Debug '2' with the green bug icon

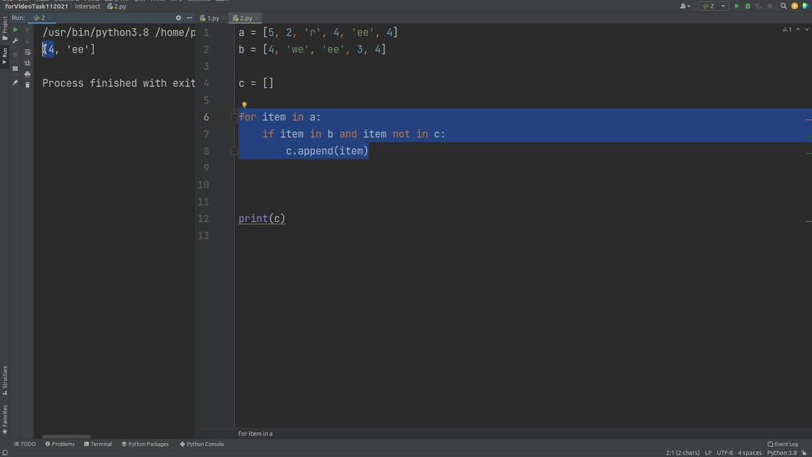[x=747, y=6]
